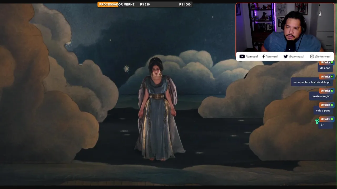Click the Kick badge above 'vale a pena'
This screenshot has width=337, height=189.
[x=332, y=105]
